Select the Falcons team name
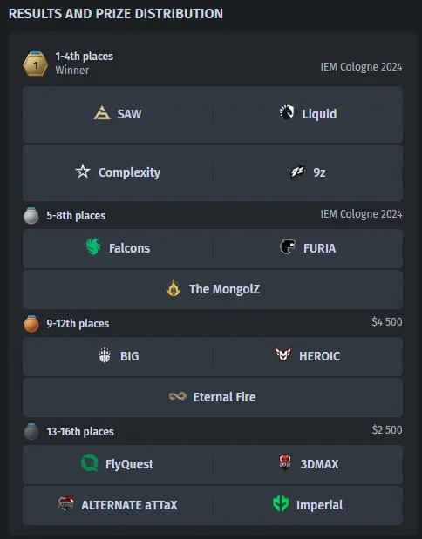This screenshot has width=422, height=539. point(129,248)
